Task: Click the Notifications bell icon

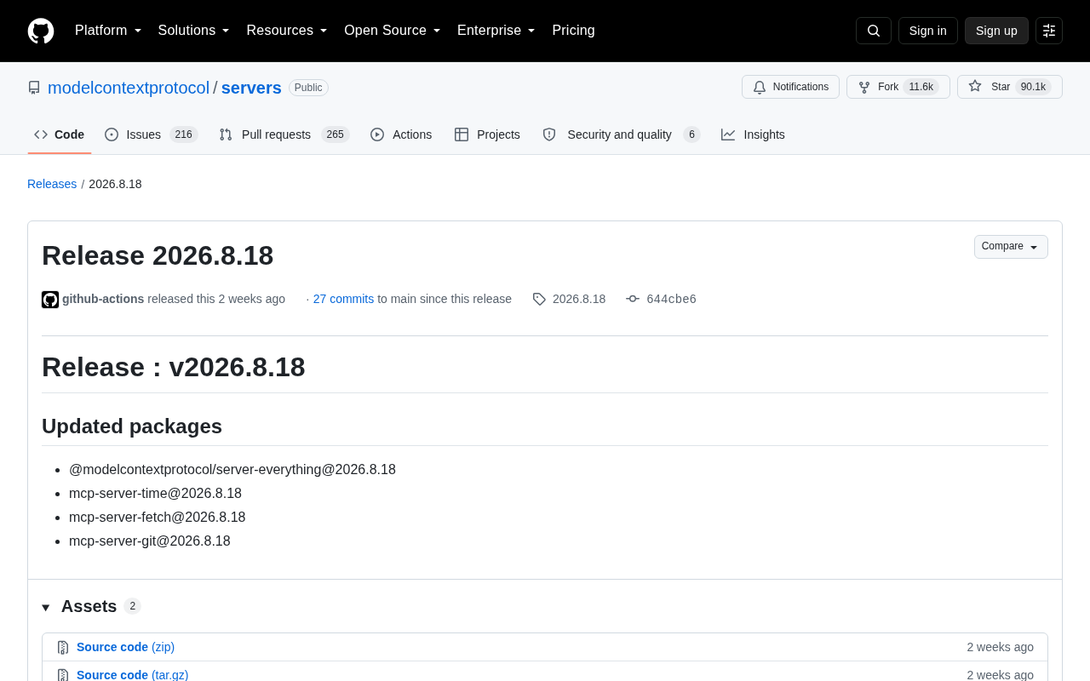Action: pos(760,87)
